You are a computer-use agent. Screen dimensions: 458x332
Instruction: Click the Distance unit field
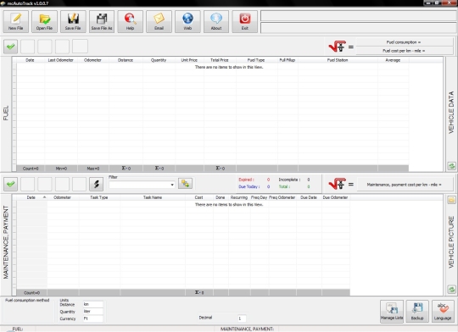[x=93, y=304]
